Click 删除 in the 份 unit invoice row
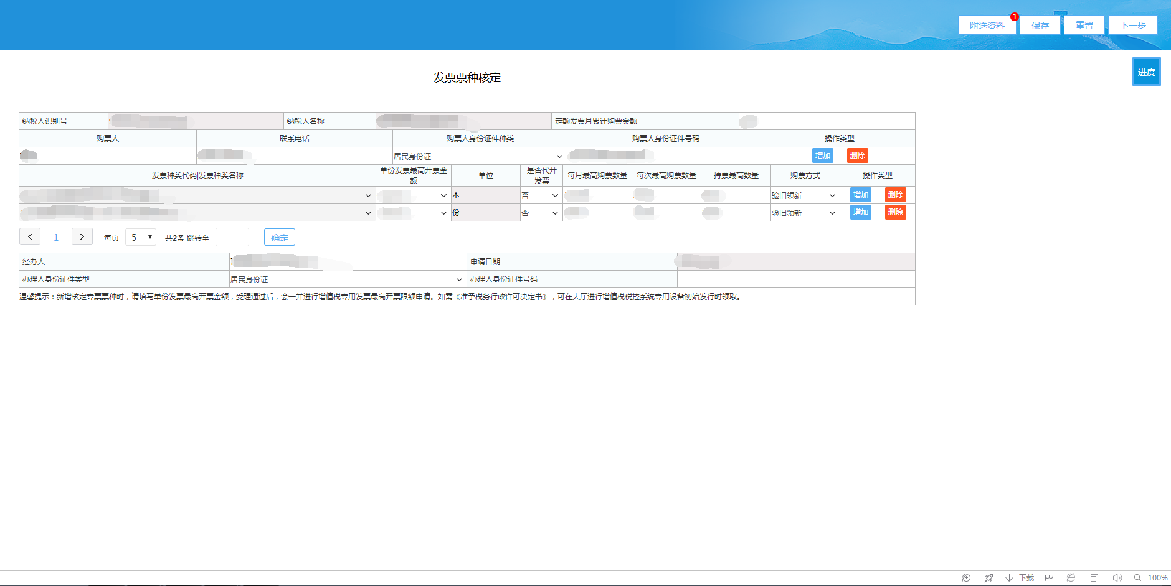1171x586 pixels. point(896,212)
